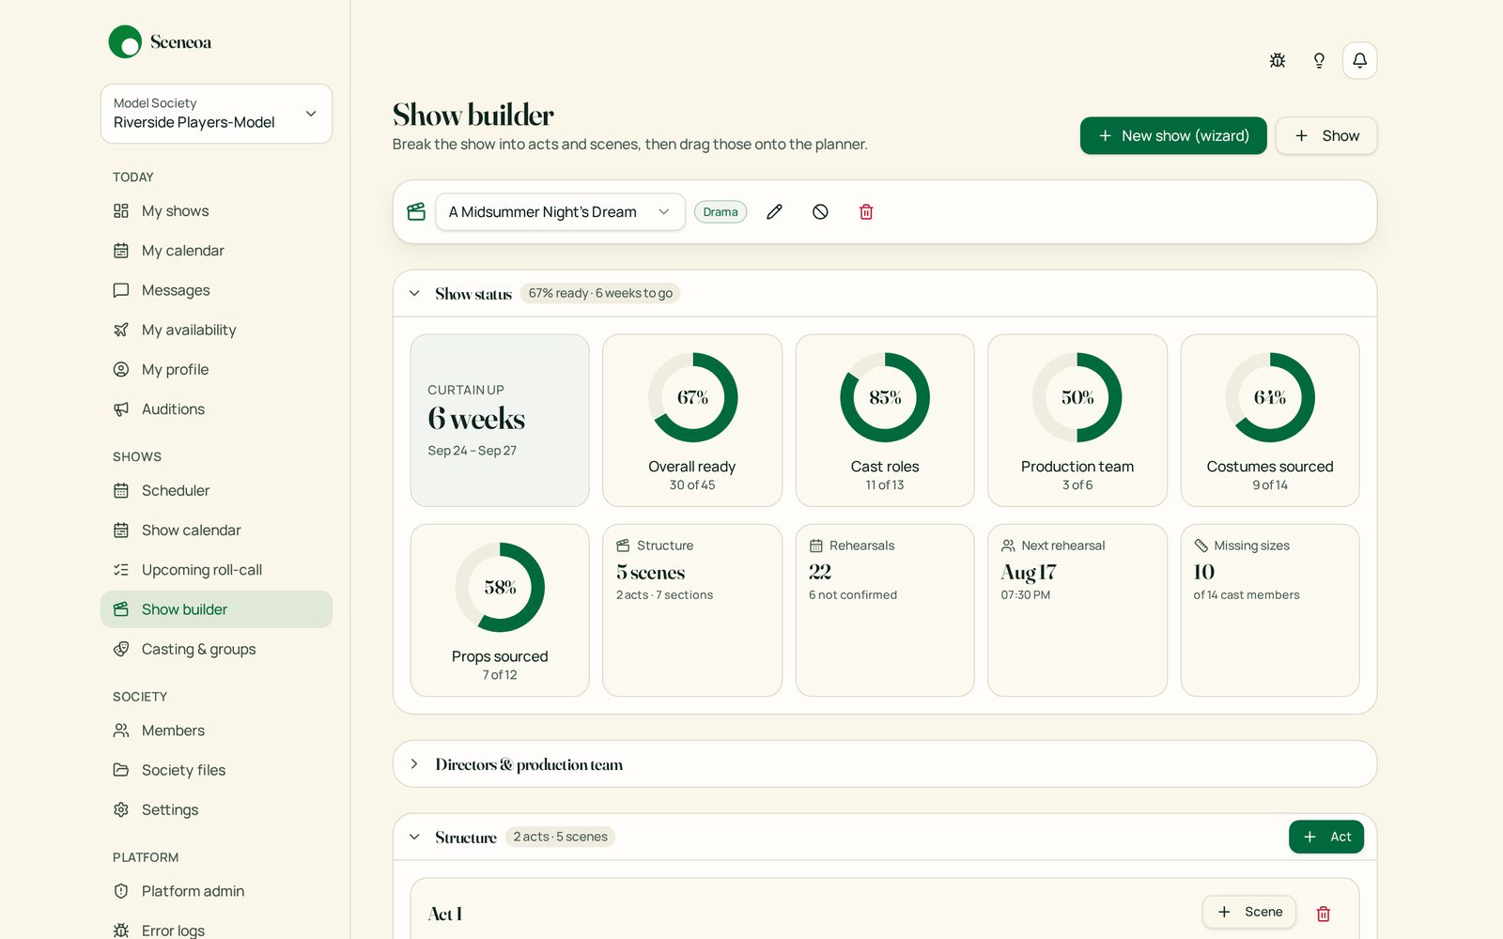Click the My profile person icon
Screen dimensions: 1503x939
(121, 369)
